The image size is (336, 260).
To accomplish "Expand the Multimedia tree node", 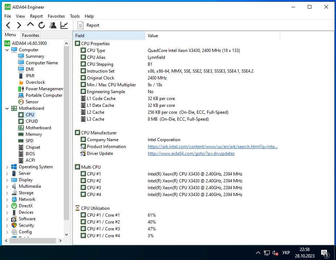I will pyautogui.click(x=7, y=186).
